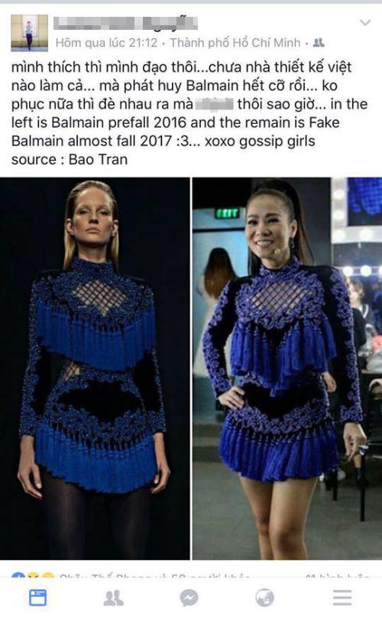The height and width of the screenshot is (618, 382).
Task: Open the hamburger More menu icon
Action: (342, 597)
